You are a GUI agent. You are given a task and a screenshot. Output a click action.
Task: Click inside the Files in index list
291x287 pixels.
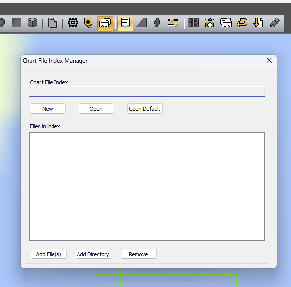click(x=147, y=186)
